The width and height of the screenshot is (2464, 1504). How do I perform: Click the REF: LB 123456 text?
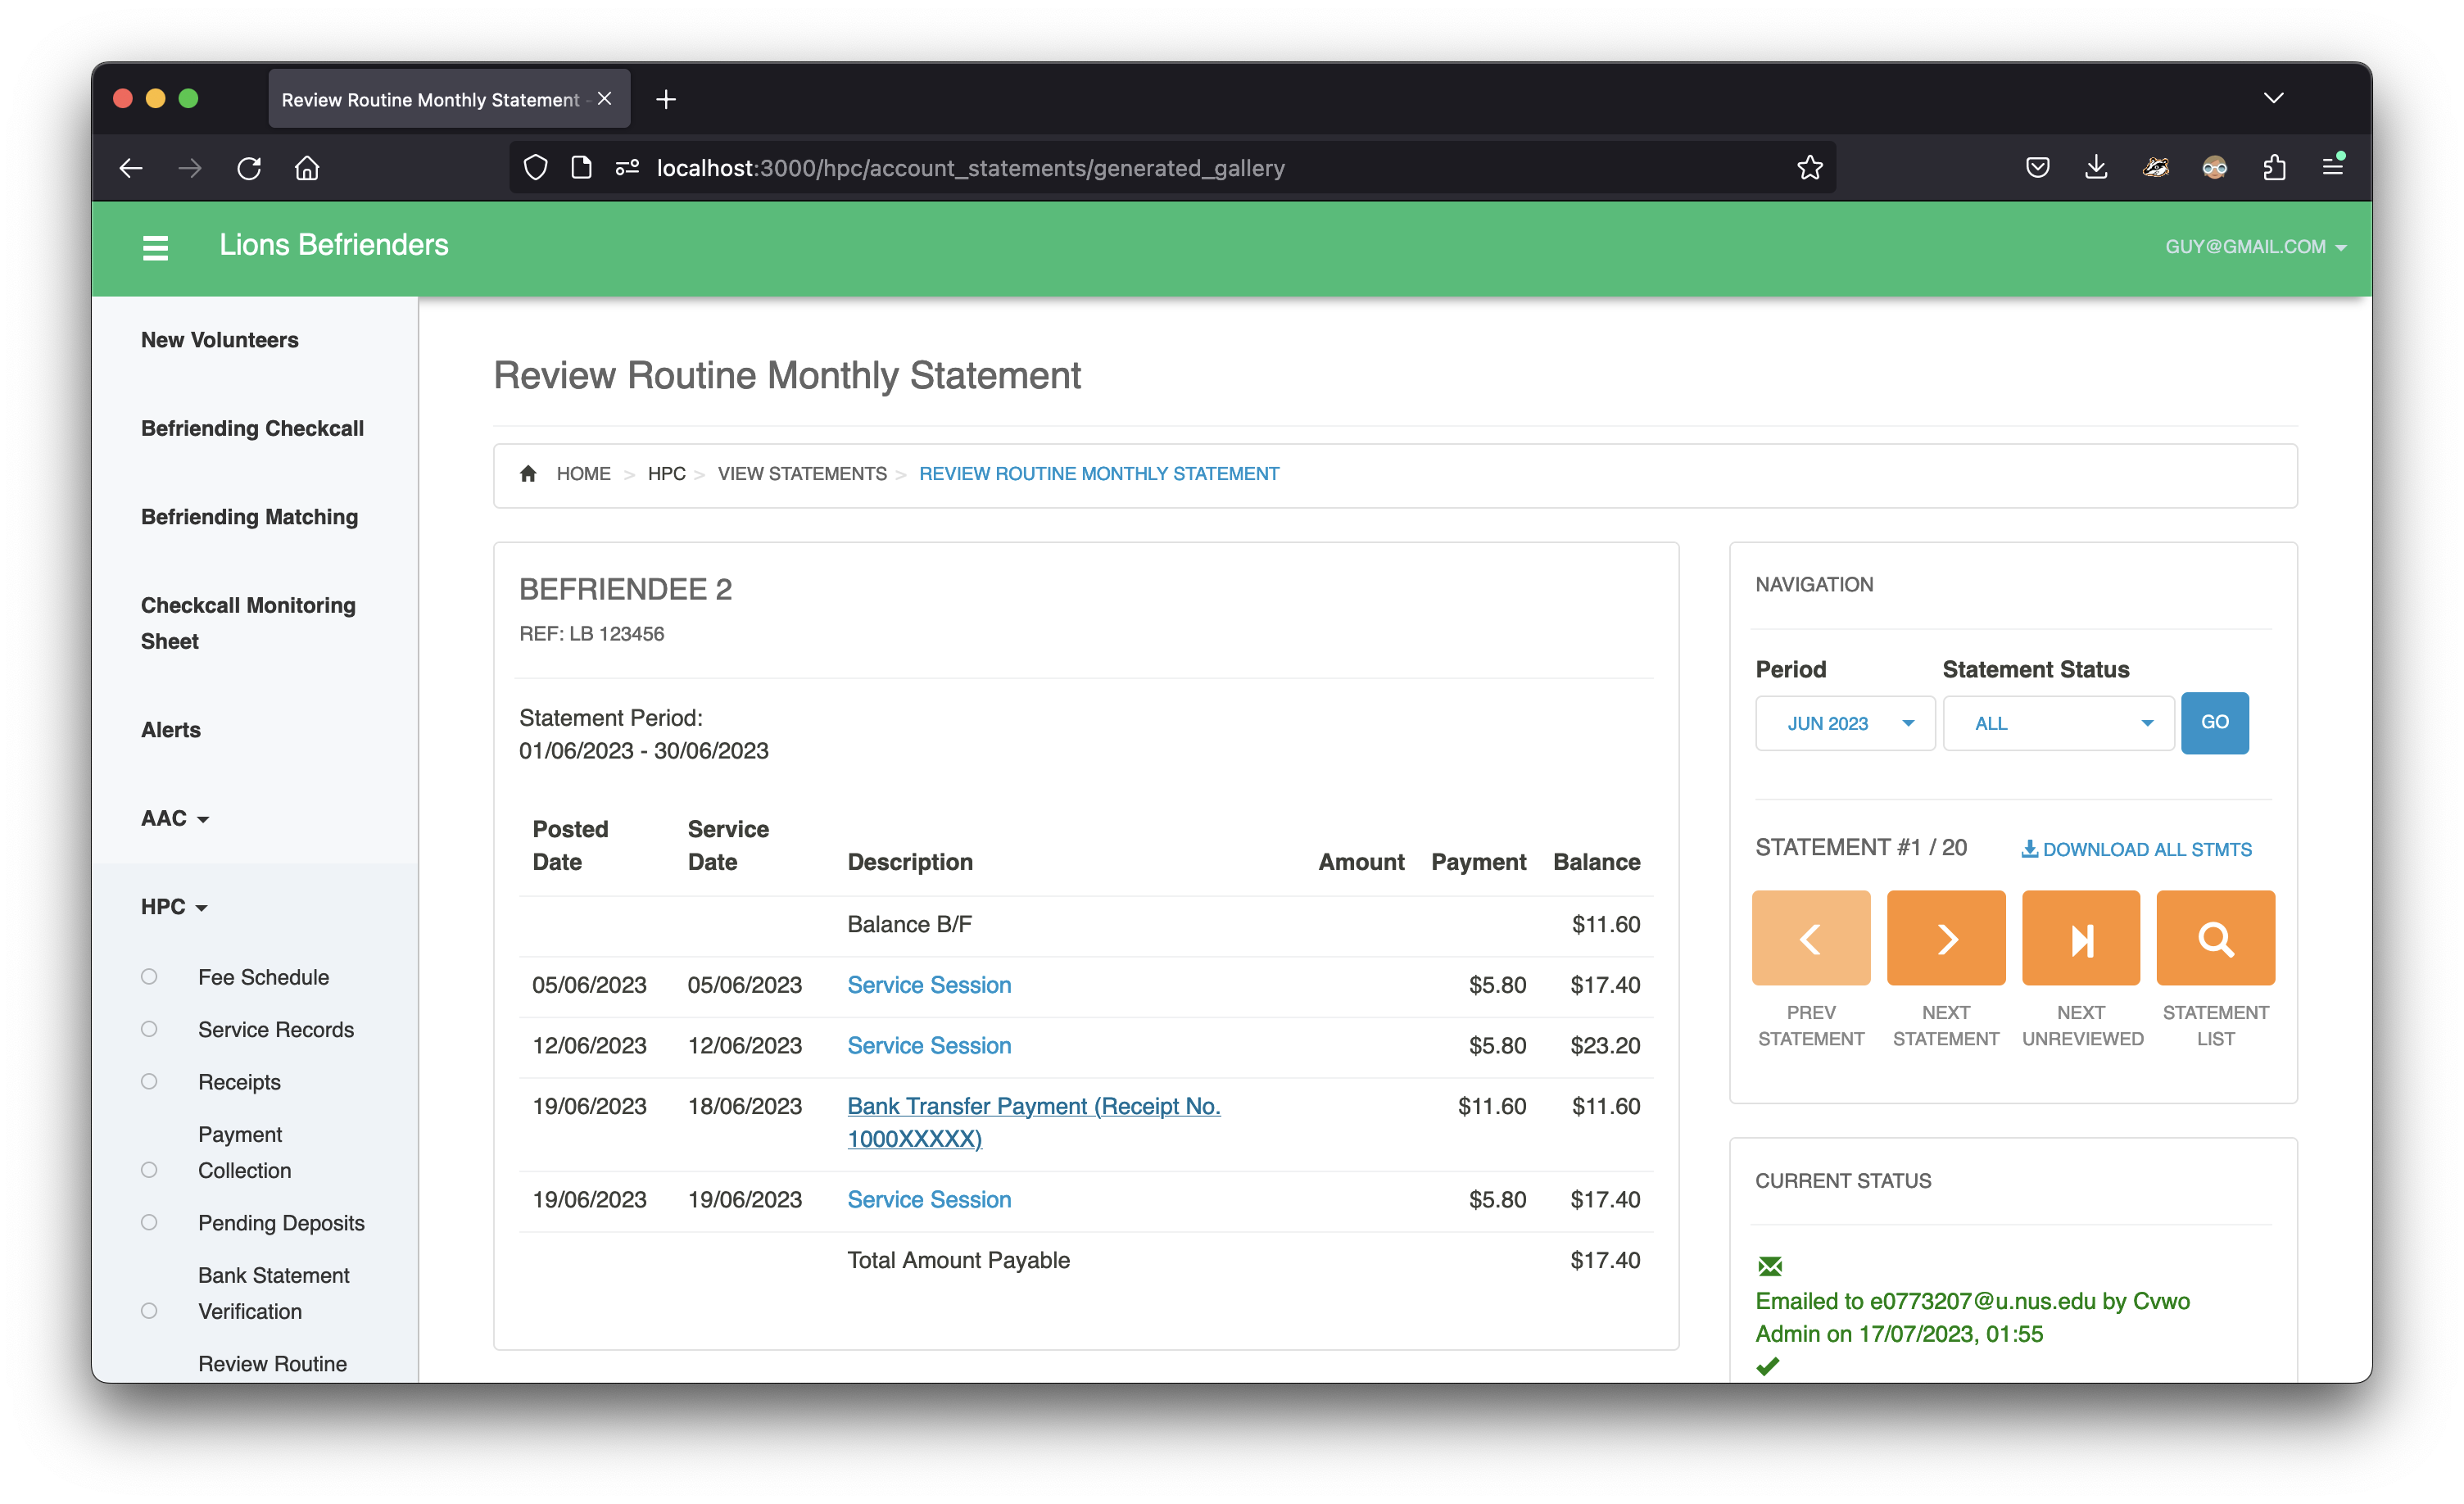pos(592,633)
